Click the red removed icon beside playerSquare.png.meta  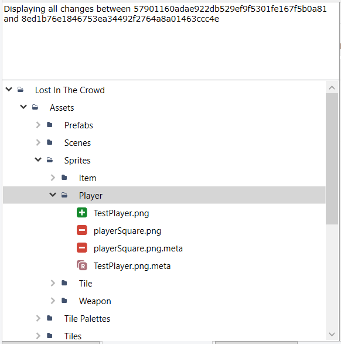point(82,248)
